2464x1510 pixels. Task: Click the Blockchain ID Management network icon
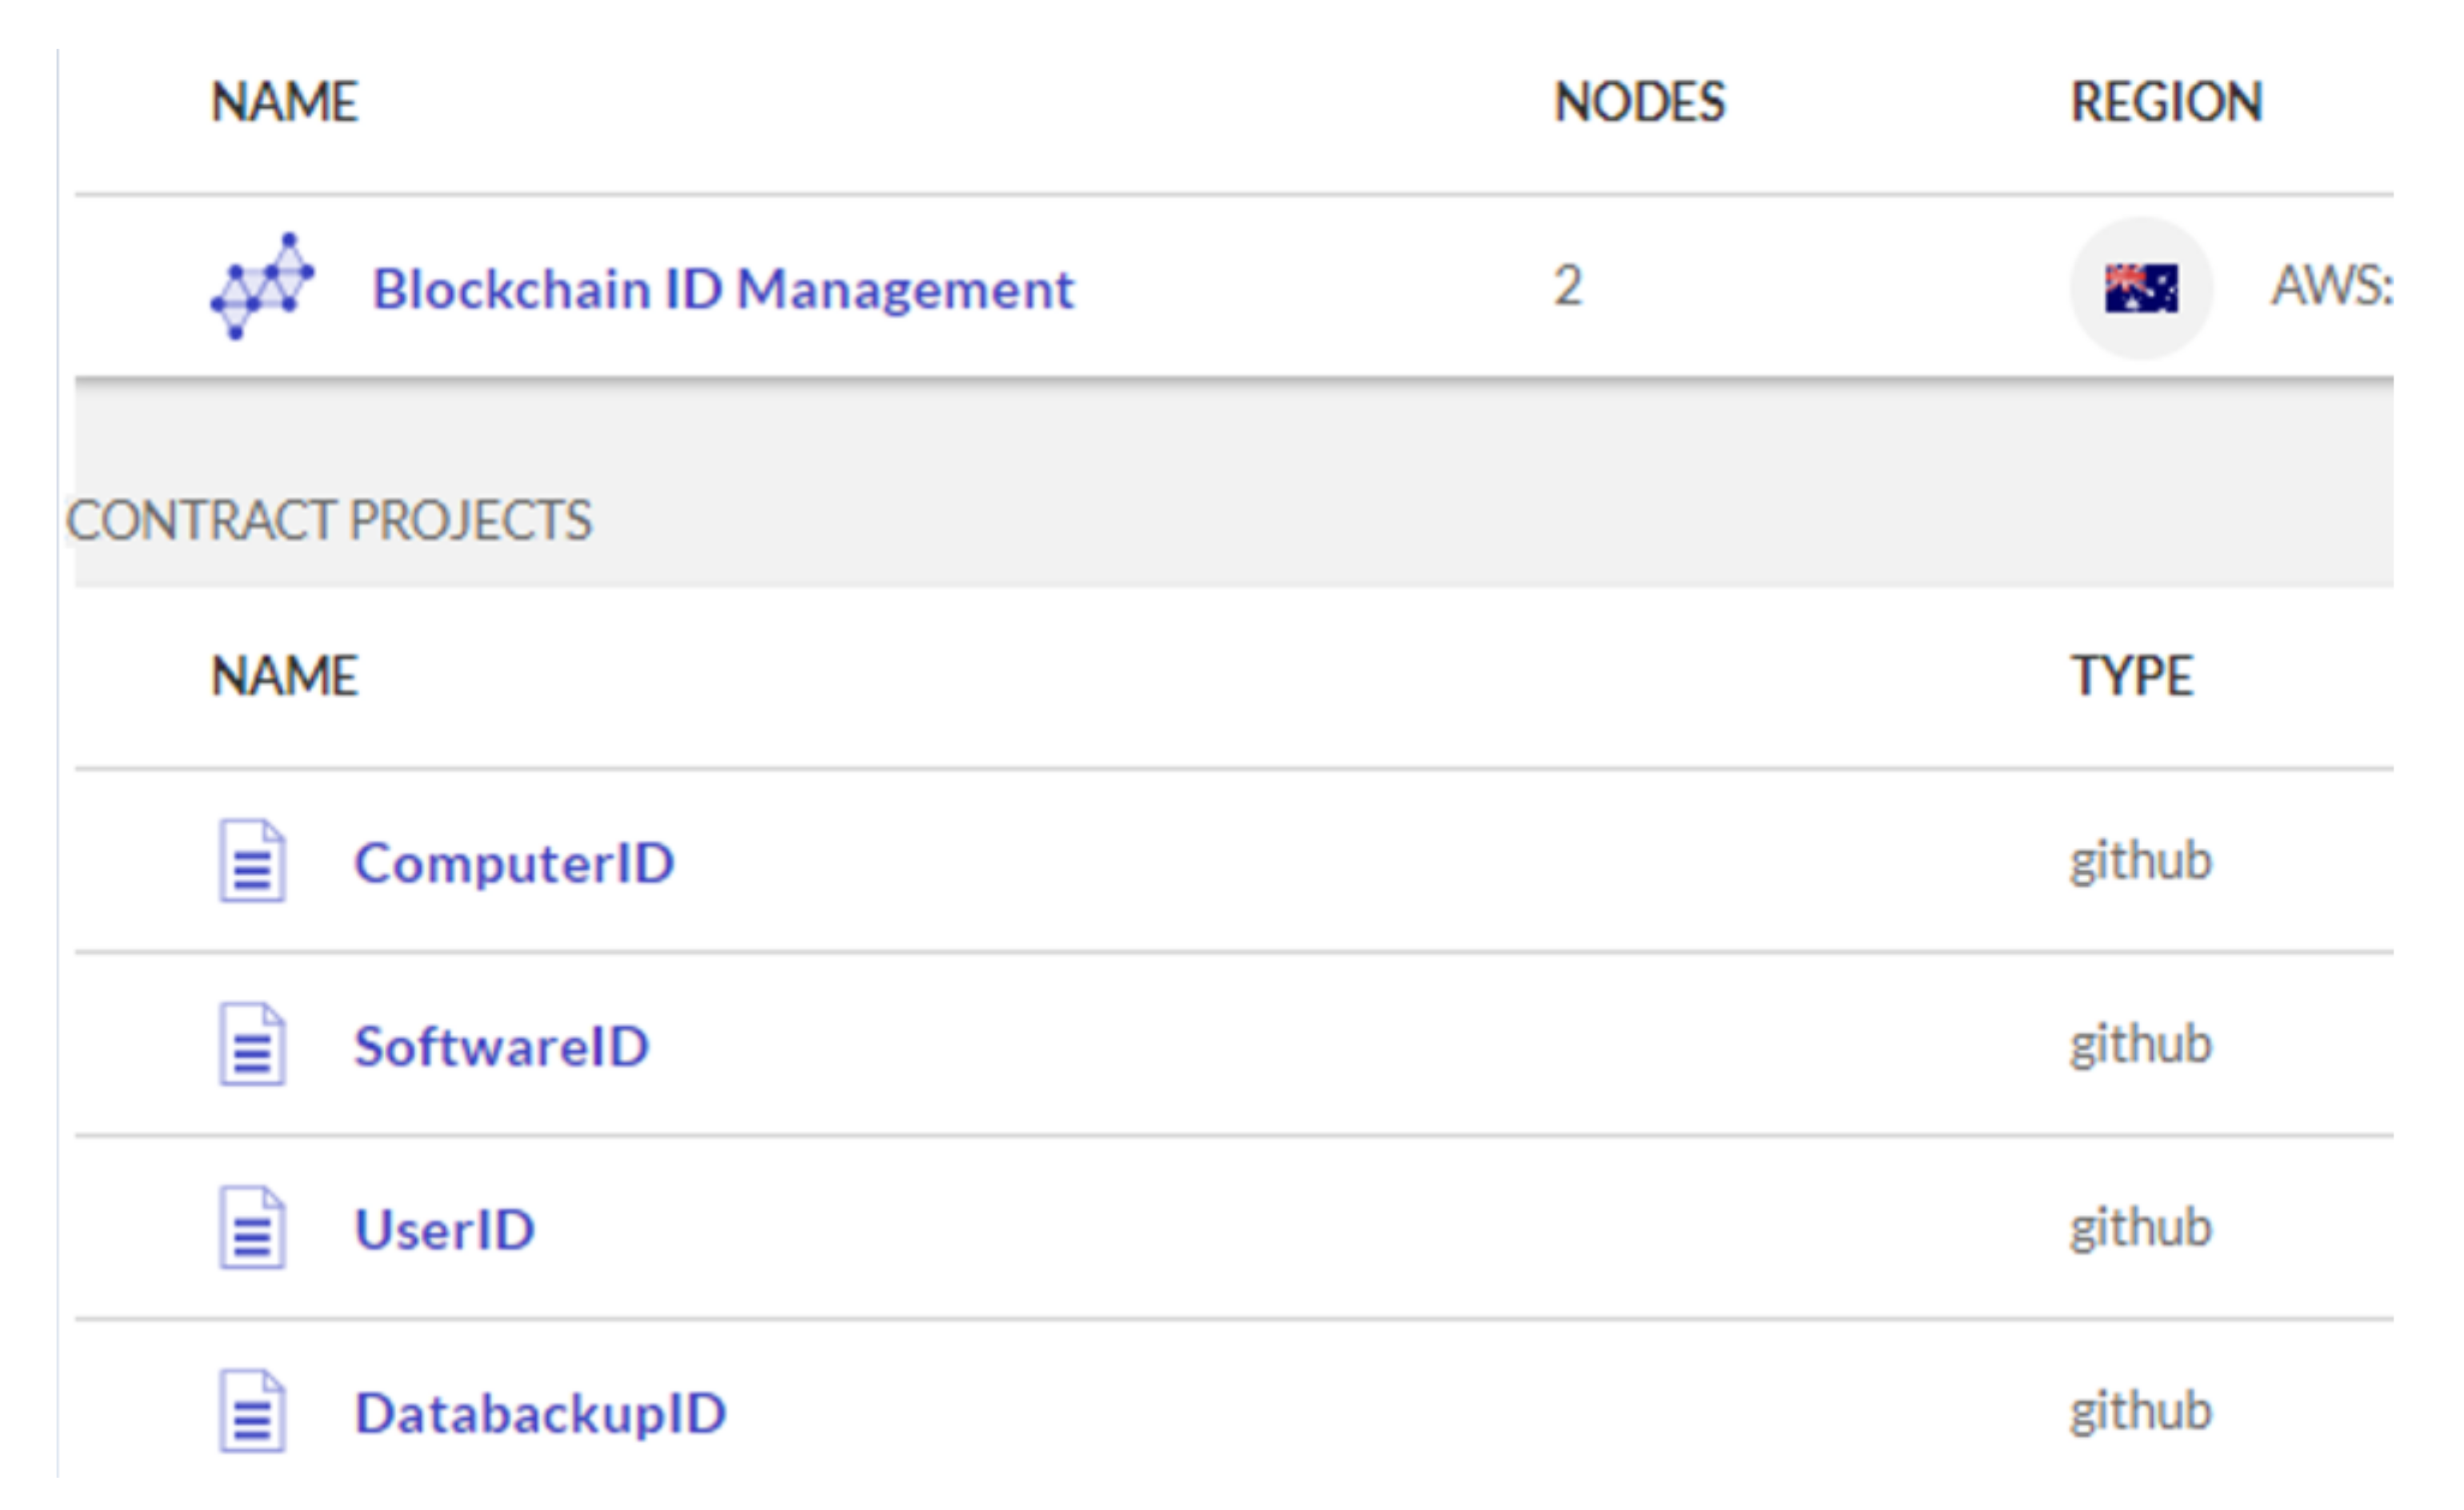point(262,287)
